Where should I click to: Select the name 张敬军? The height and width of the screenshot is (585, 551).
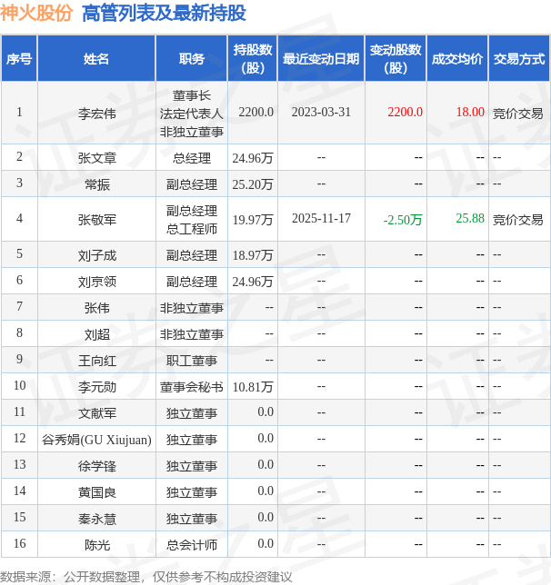pos(96,220)
